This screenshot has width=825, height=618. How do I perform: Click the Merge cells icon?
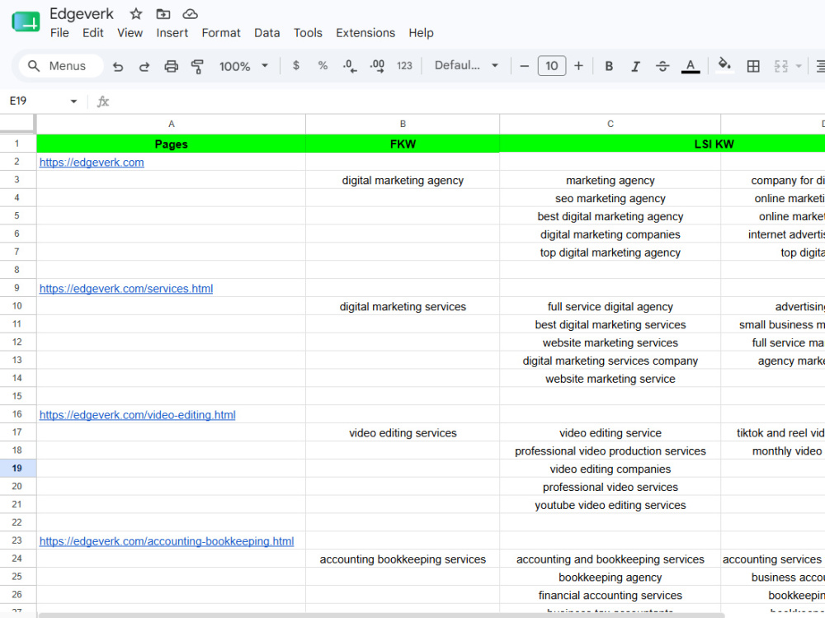tap(780, 66)
